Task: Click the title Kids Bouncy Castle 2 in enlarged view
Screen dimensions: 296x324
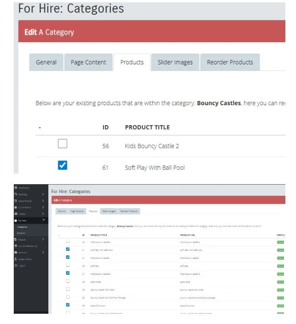Action: coord(152,146)
